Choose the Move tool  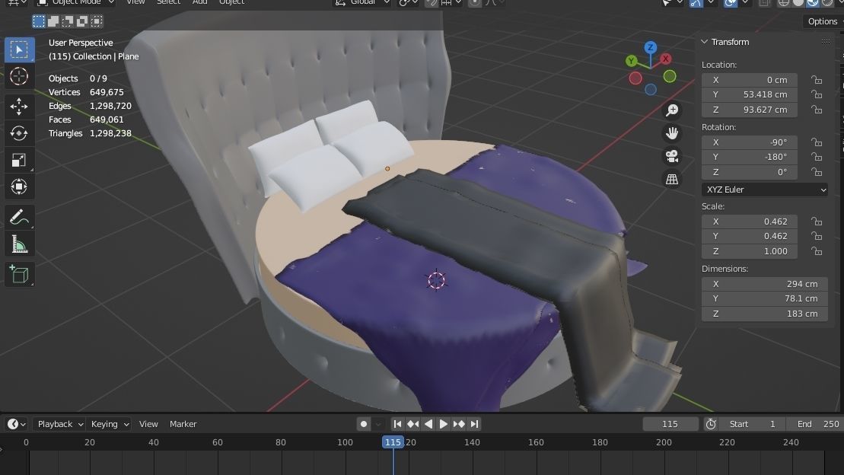[19, 106]
